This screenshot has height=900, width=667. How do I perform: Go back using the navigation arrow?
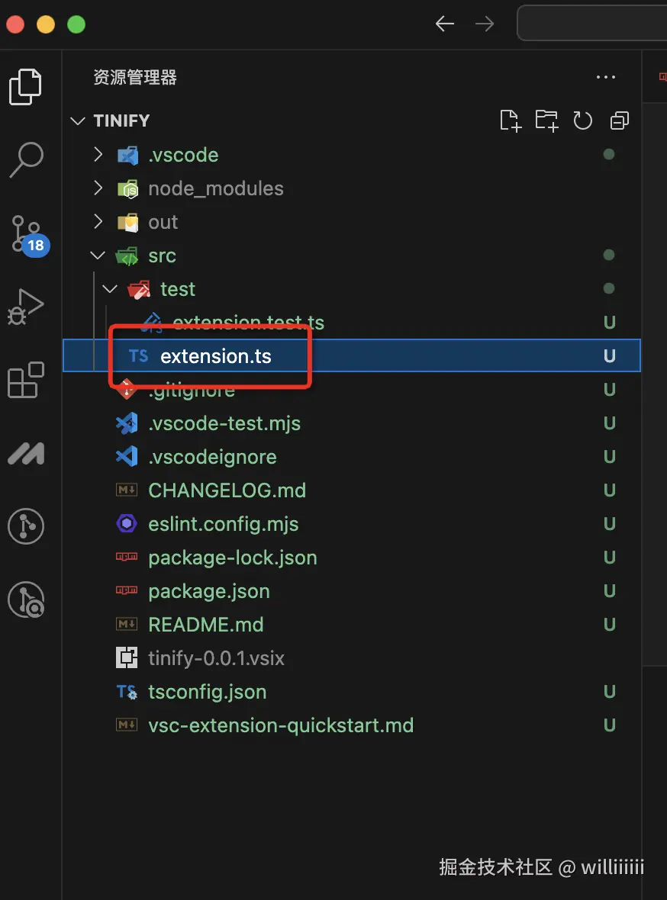click(445, 24)
